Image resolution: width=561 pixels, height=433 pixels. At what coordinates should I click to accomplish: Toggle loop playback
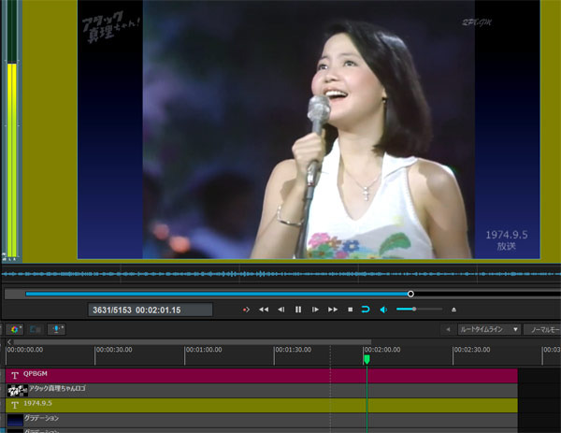coord(366,310)
